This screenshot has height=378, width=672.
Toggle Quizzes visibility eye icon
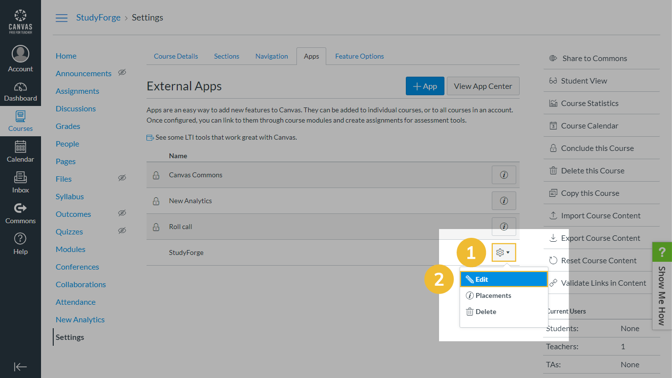pos(122,231)
